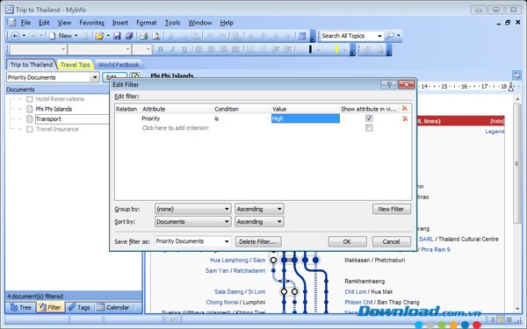
Task: Tick the Hotel Reservations checkbox
Action: point(30,99)
